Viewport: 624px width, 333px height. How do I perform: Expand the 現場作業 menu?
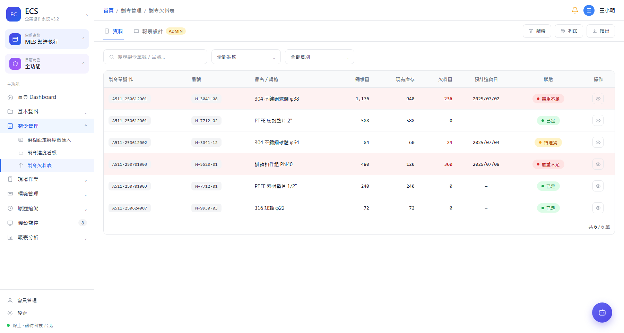[x=47, y=179]
